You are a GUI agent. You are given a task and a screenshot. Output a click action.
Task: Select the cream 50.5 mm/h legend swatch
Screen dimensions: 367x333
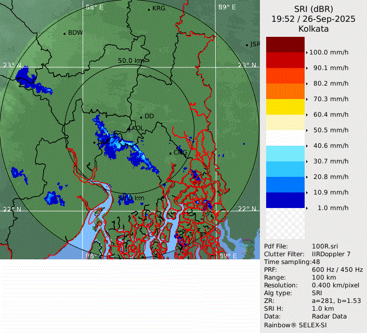point(285,122)
